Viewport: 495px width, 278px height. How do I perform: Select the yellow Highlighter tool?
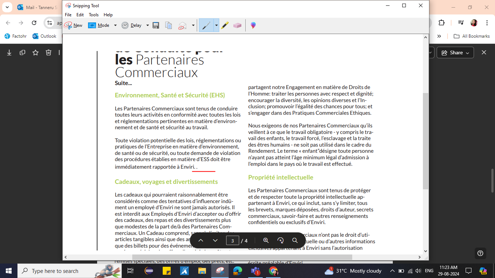pos(225,25)
